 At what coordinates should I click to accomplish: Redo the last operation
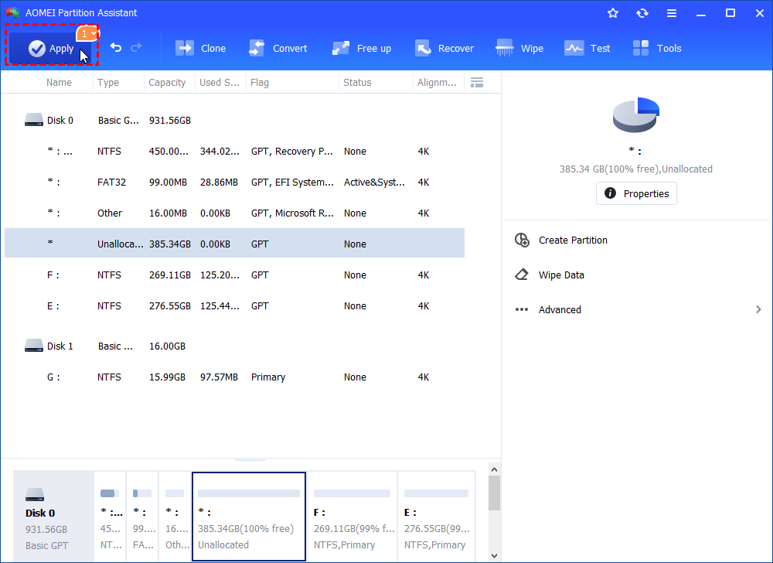tap(136, 48)
